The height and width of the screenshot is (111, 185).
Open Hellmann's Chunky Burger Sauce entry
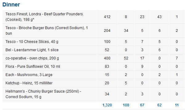[x=43, y=94]
